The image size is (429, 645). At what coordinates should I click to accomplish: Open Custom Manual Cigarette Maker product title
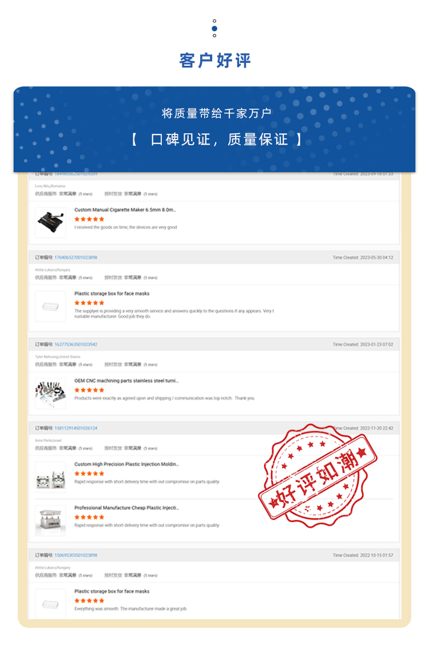click(125, 210)
